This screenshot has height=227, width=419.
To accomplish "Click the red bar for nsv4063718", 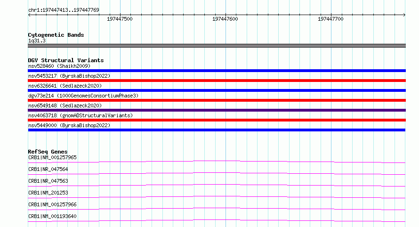I will point(217,120).
